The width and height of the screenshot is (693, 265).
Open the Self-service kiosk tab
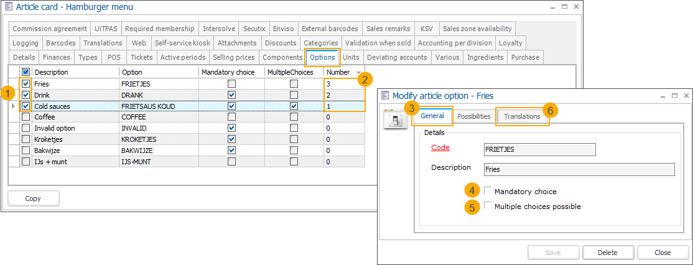[182, 43]
